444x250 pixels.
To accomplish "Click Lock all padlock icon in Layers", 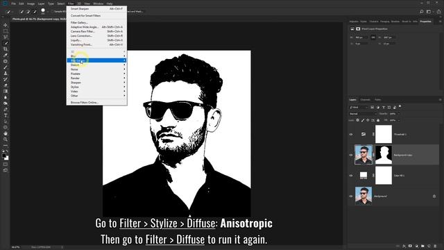I will click(378, 120).
